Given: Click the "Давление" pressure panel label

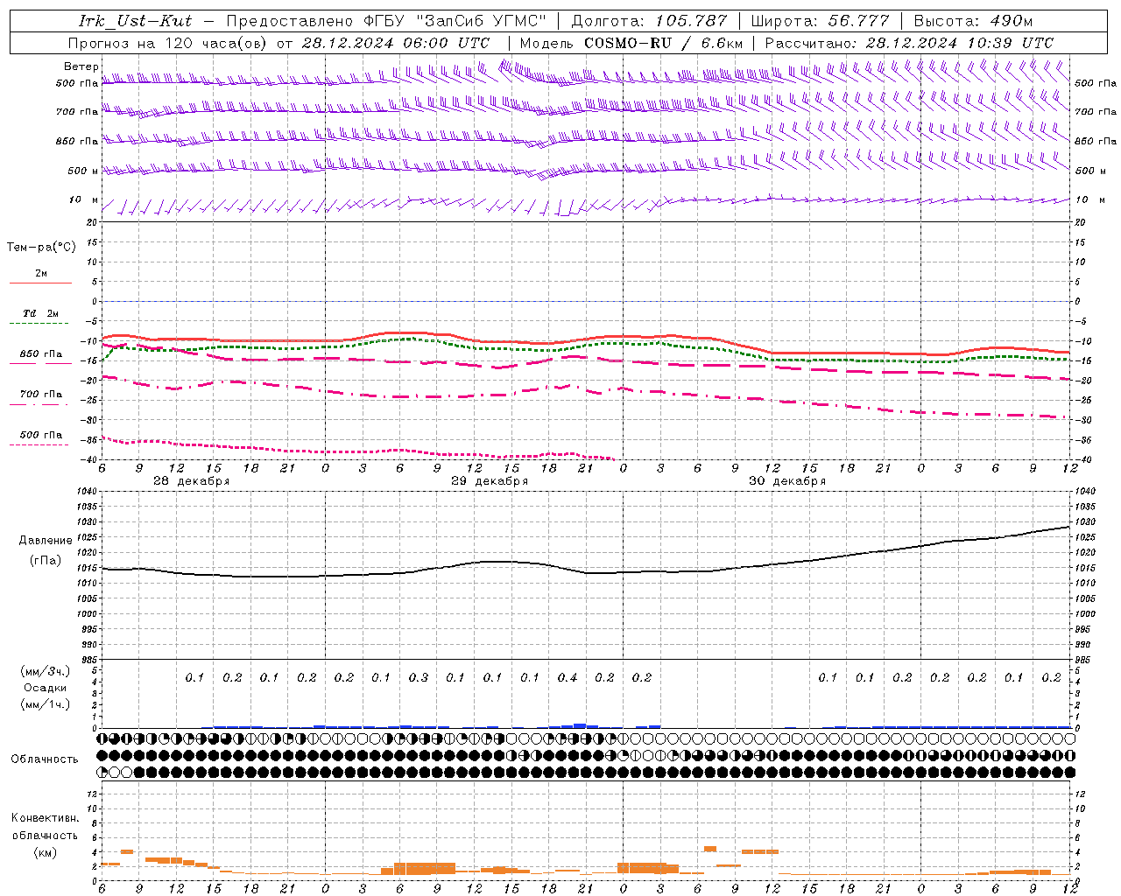Looking at the screenshot, I should pos(46,541).
